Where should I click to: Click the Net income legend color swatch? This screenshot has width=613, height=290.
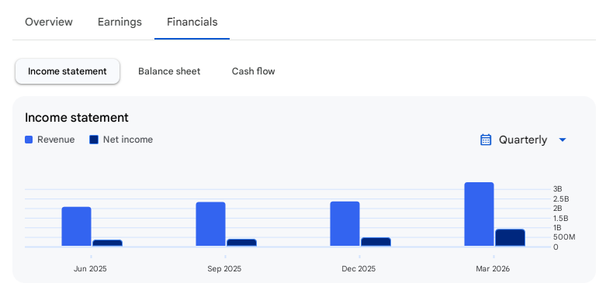point(94,140)
